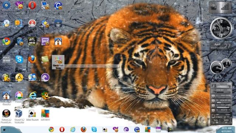Open the four-color tile icon on taskbar
Screen dimensions: 236x133
point(147,129)
